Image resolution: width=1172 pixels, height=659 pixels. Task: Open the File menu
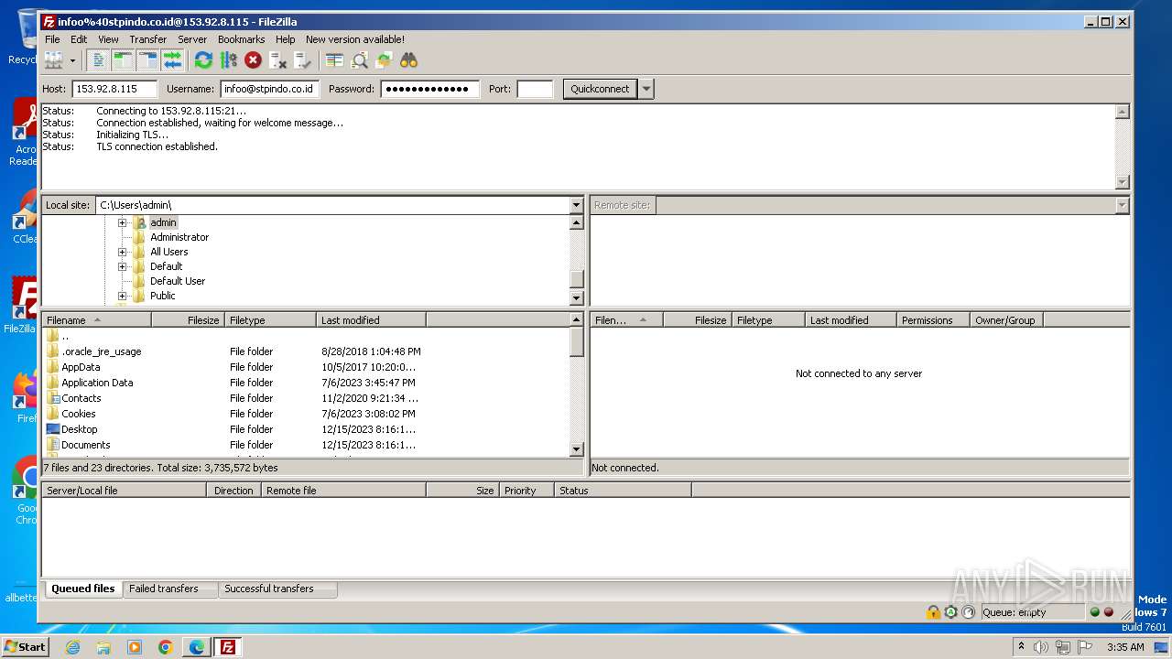coord(52,39)
